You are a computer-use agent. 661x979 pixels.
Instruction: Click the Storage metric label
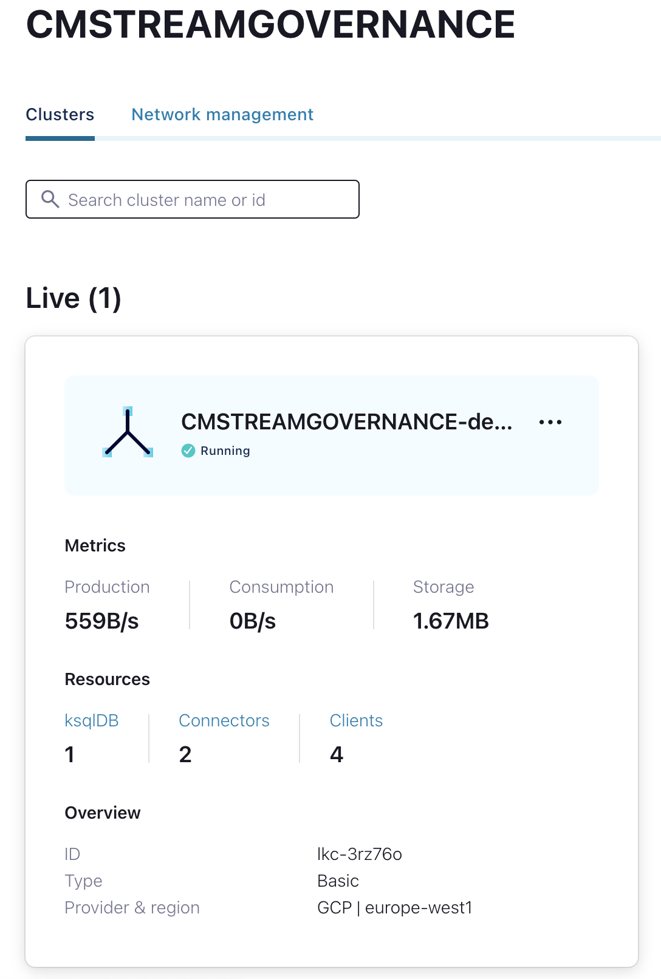click(444, 587)
